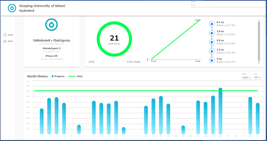Click droplet icon for 5.5 oz. entry
This screenshot has width=267, height=141.
[x=212, y=42]
